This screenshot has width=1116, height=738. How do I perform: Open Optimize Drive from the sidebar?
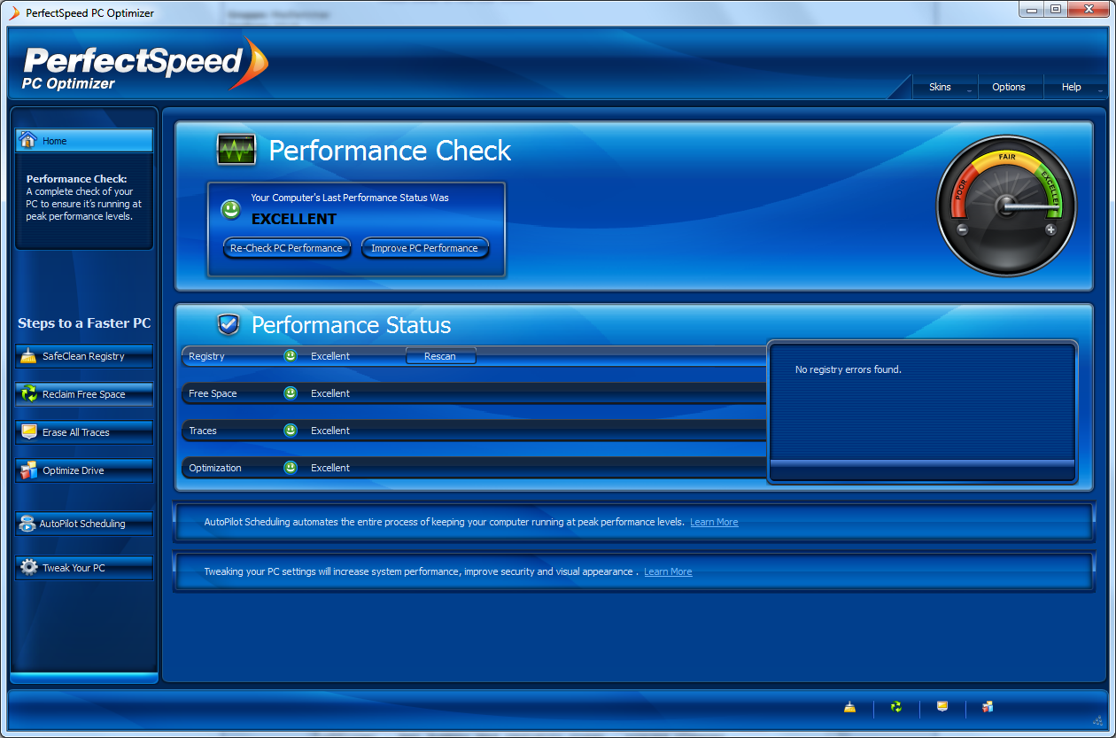point(84,470)
